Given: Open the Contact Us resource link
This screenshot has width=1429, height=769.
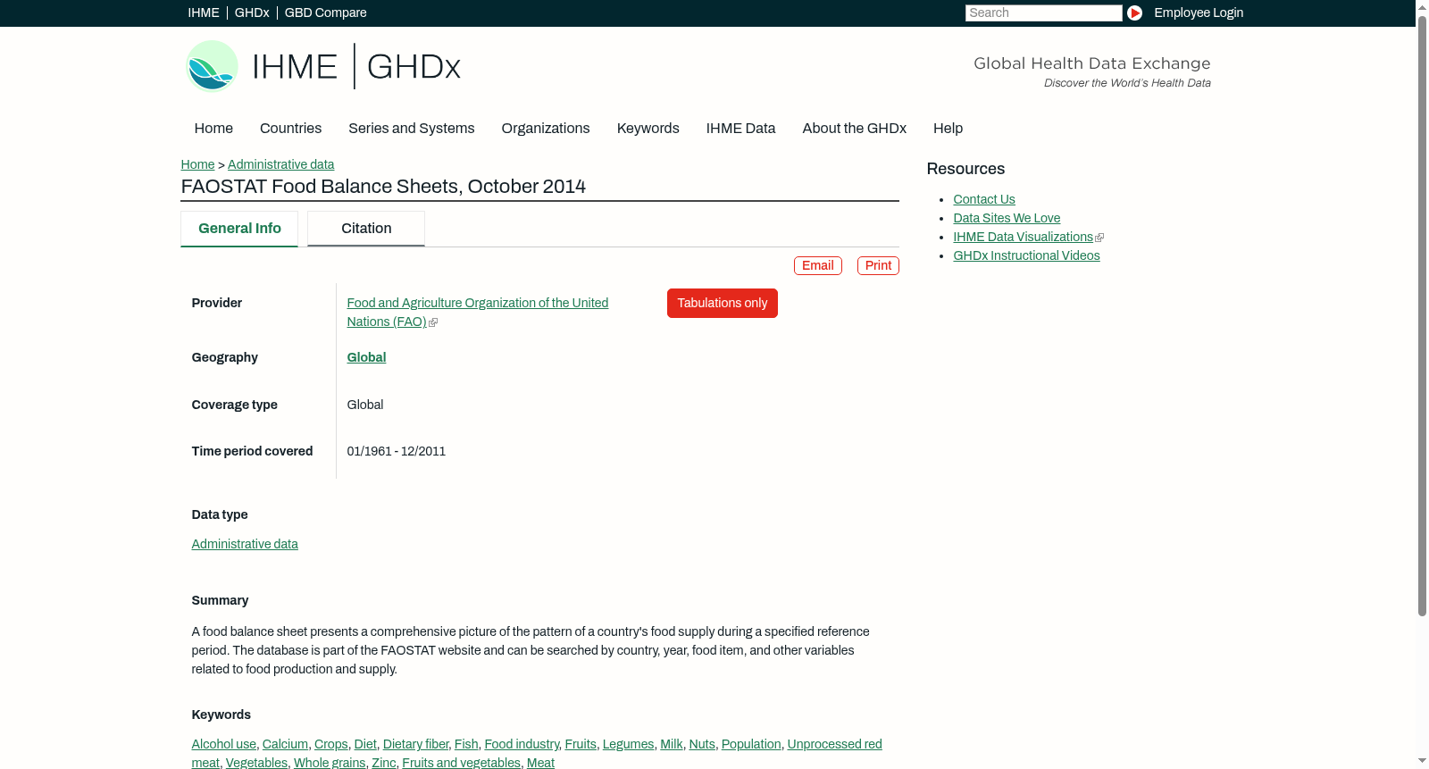Looking at the screenshot, I should pos(984,199).
